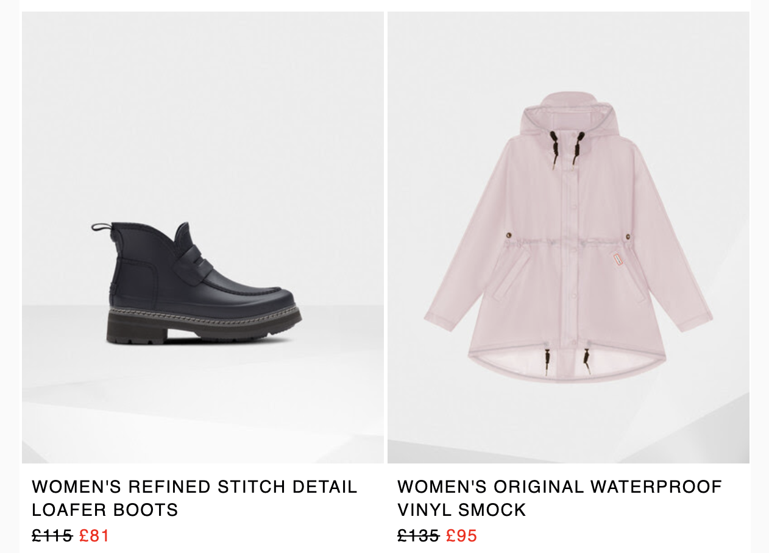Screen dimensions: 769x553
Task: Click the chunky black sole of boot
Action: click(x=201, y=329)
